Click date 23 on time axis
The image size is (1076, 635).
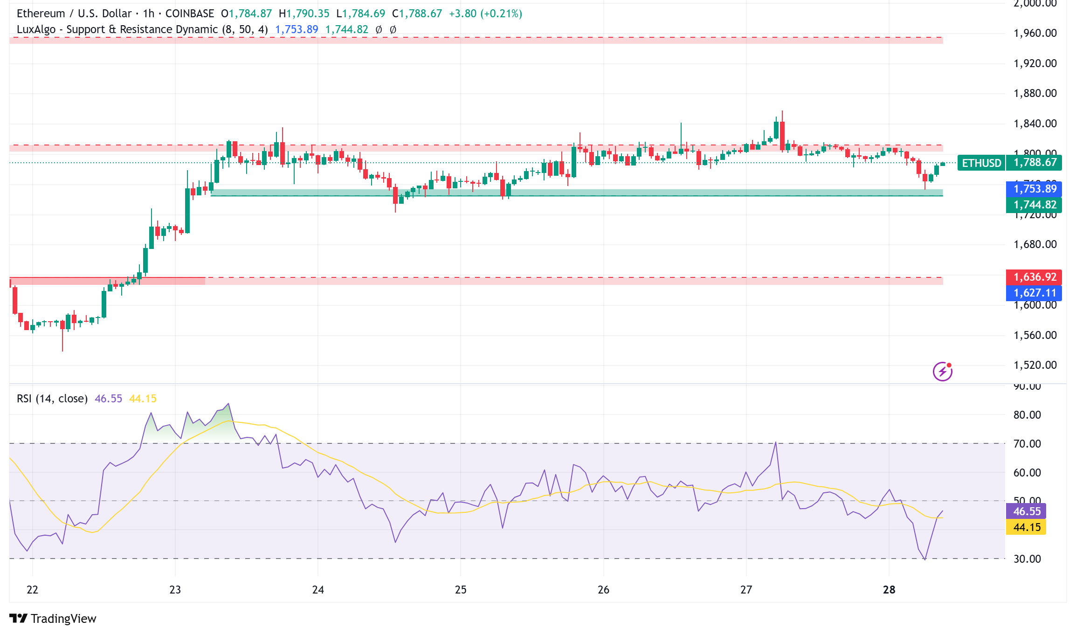click(175, 590)
